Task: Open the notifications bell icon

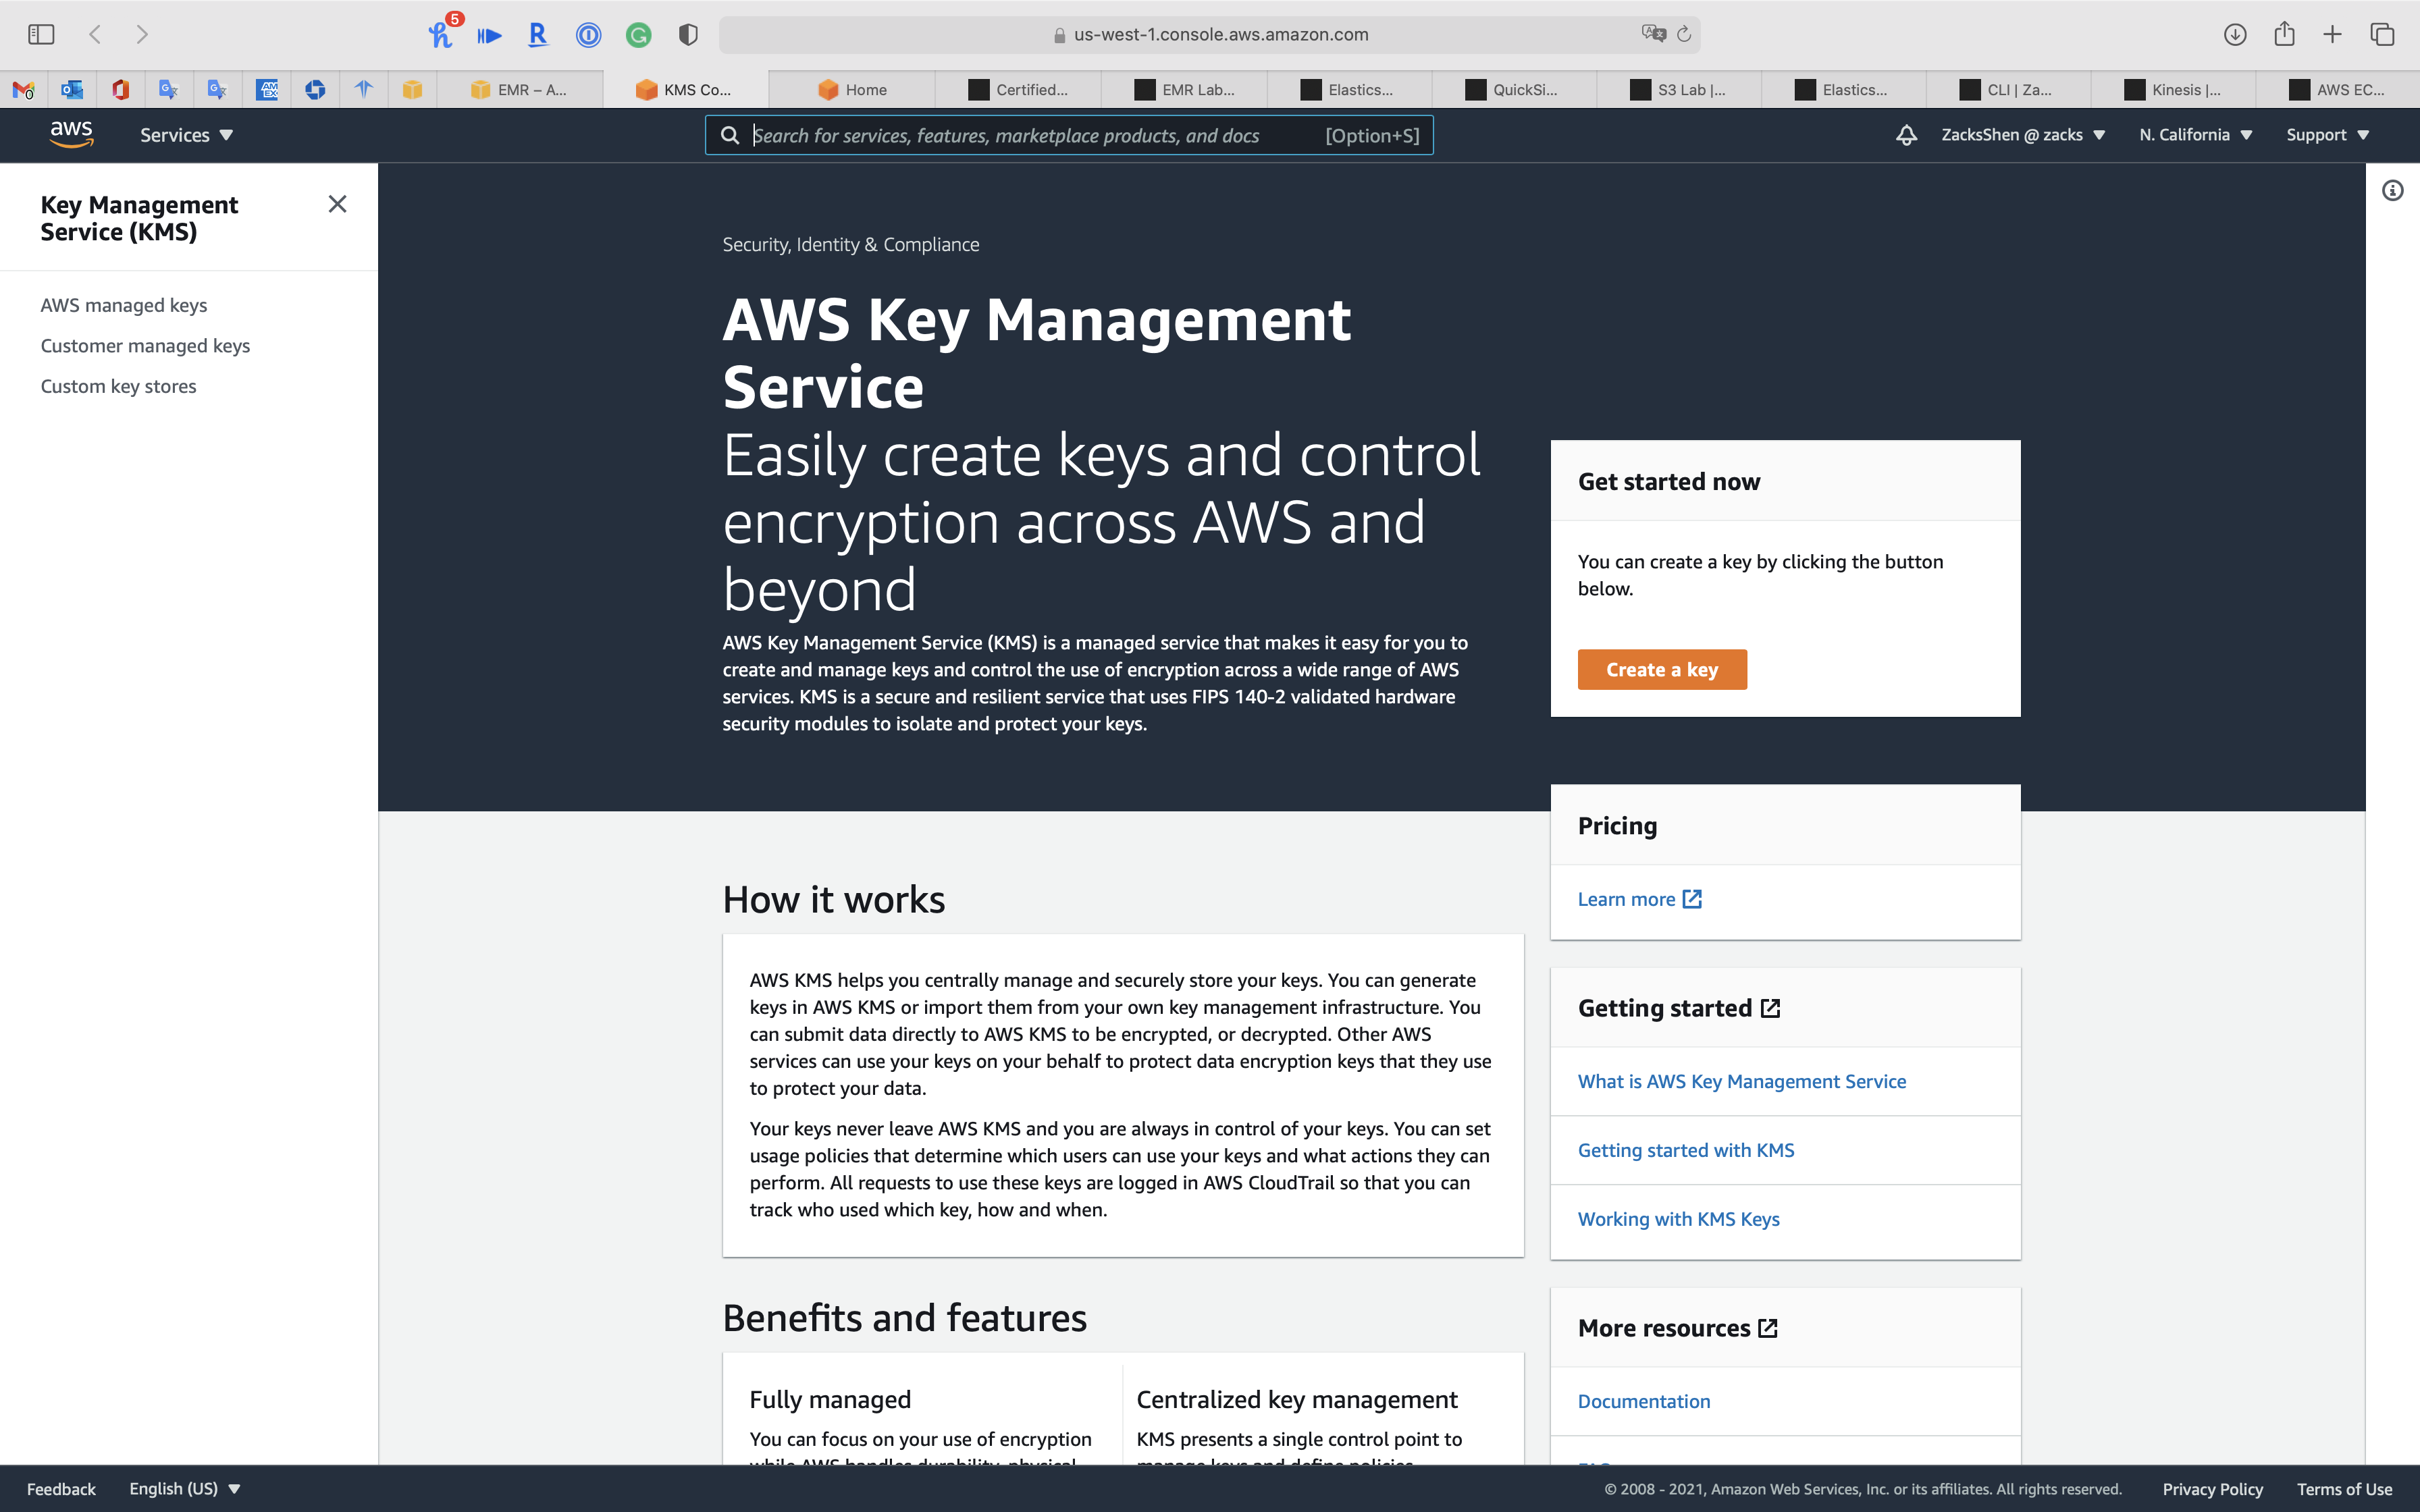Action: 1906,135
